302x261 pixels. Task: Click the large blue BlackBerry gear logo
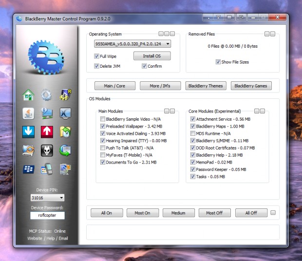coord(46,57)
